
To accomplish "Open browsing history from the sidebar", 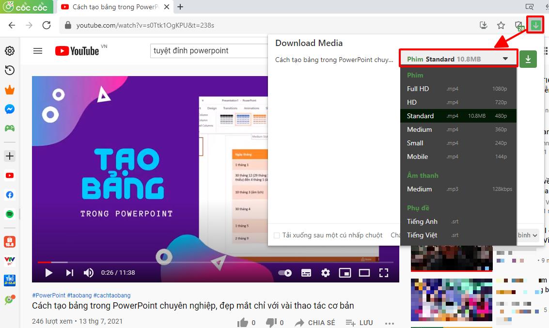I will pos(10,70).
